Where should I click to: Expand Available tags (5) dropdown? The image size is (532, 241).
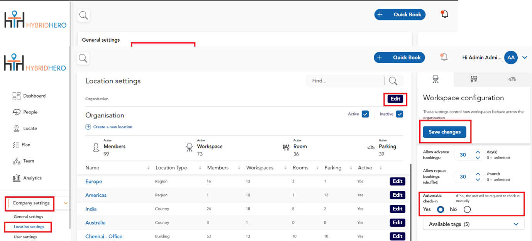click(x=474, y=224)
